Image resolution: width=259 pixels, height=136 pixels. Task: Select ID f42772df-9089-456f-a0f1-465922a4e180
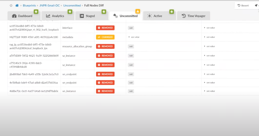[34, 37]
